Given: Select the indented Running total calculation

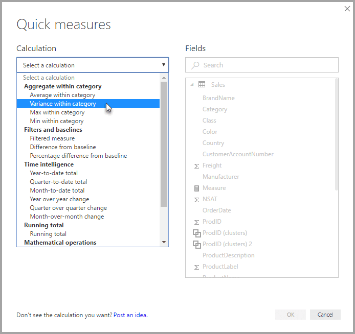Looking at the screenshot, I should [x=88, y=234].
